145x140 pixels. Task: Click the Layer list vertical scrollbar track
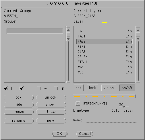[x=138, y=61]
